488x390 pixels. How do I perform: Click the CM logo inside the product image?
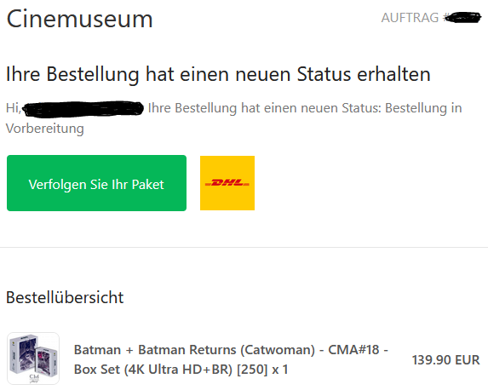coord(34,378)
